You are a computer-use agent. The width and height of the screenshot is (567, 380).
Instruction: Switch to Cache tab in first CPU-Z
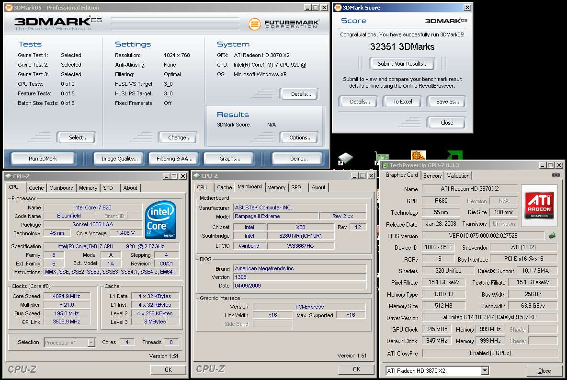tap(36, 188)
